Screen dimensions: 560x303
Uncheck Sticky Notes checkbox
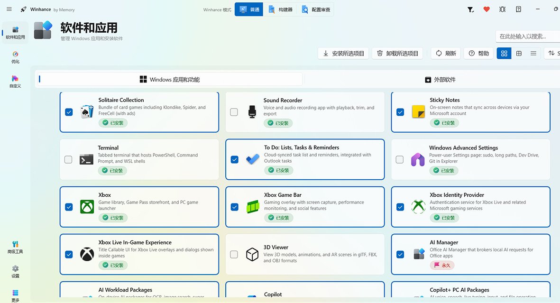point(400,112)
